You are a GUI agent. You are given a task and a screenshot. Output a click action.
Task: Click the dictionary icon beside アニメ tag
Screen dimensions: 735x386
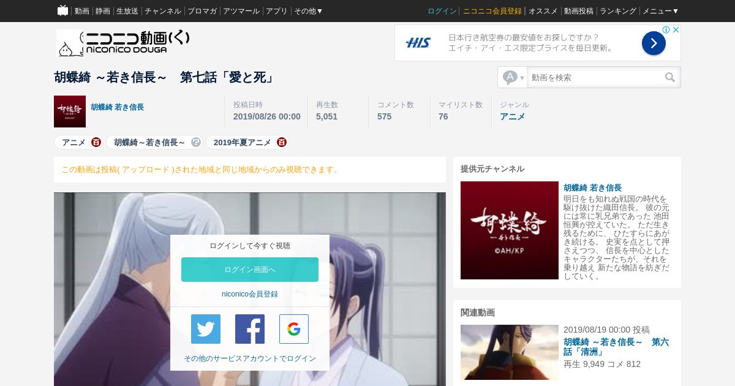tap(96, 142)
